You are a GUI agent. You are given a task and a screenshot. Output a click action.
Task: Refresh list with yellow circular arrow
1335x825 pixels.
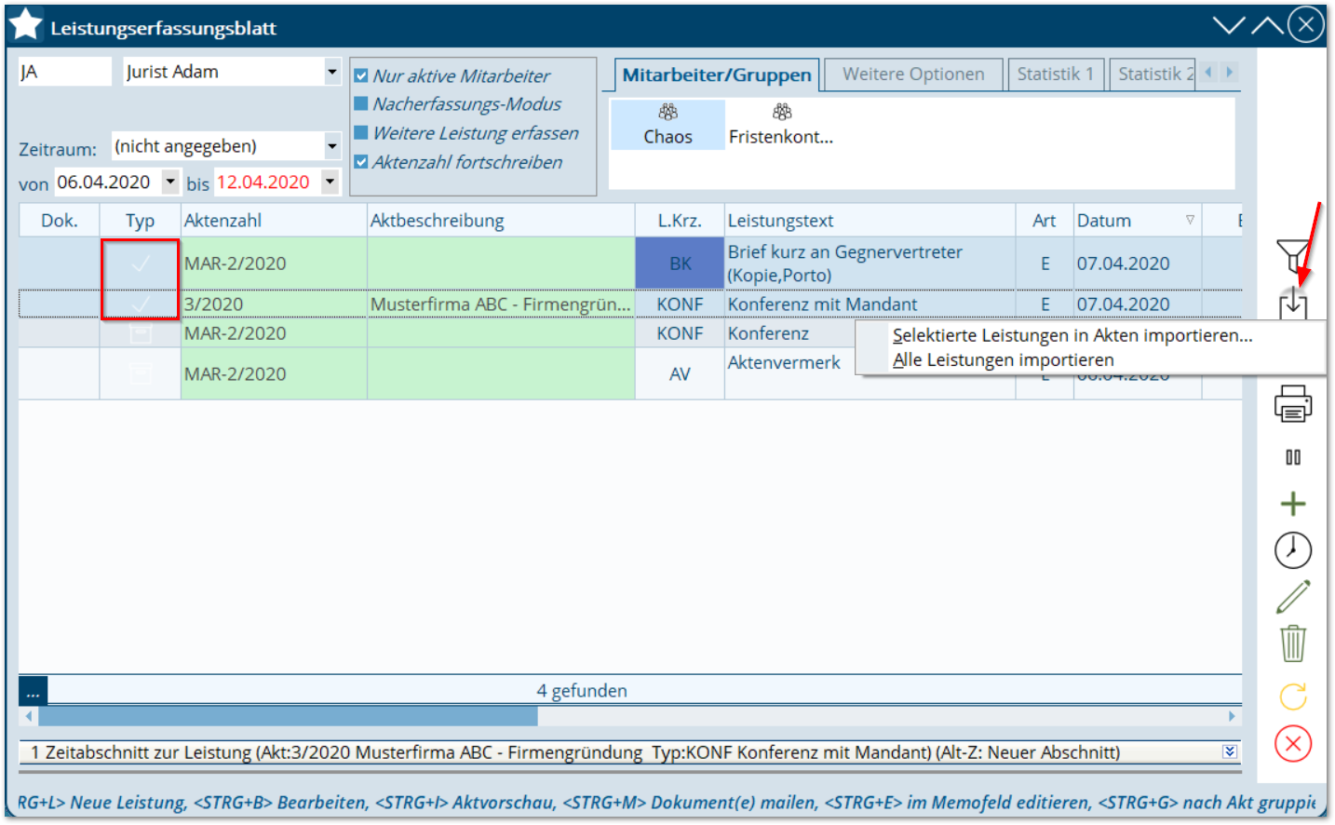click(x=1292, y=696)
